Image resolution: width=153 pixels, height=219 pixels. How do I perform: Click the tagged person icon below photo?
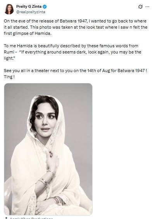tap(6, 218)
